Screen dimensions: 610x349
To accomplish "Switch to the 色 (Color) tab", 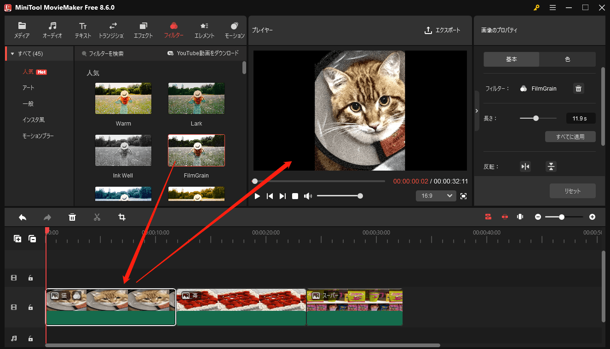I will pos(568,59).
